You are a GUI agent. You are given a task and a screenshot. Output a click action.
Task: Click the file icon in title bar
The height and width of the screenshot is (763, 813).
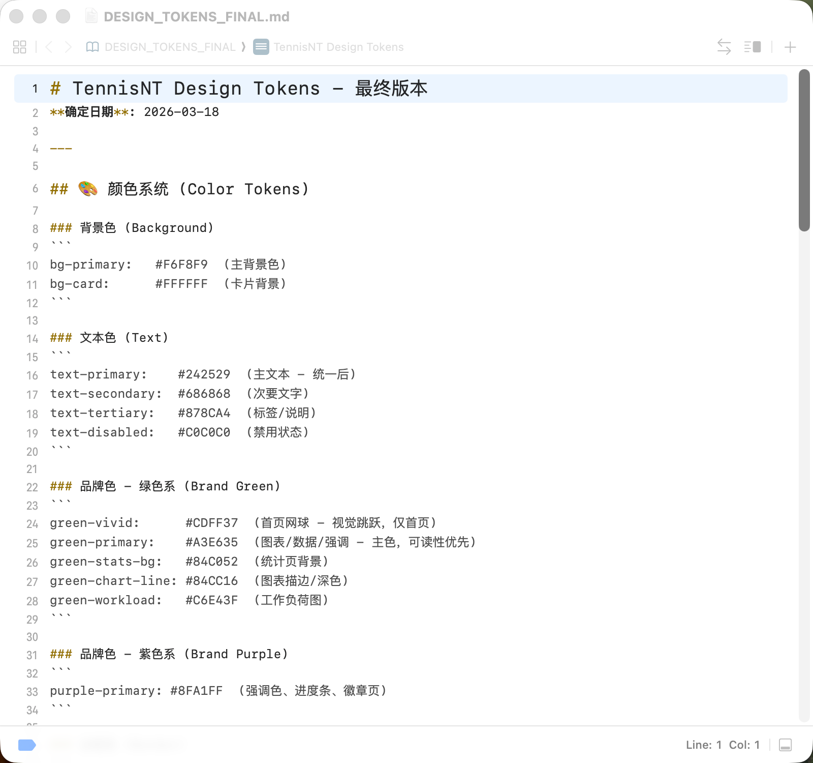(x=91, y=16)
